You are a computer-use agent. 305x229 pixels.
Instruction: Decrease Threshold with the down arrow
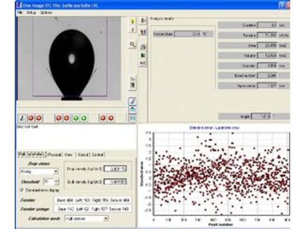tap(56, 183)
